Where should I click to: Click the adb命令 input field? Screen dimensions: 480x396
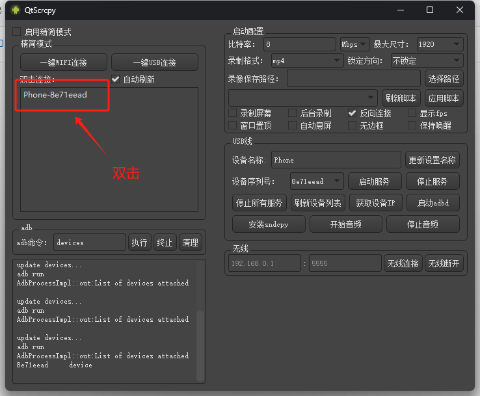(x=89, y=243)
